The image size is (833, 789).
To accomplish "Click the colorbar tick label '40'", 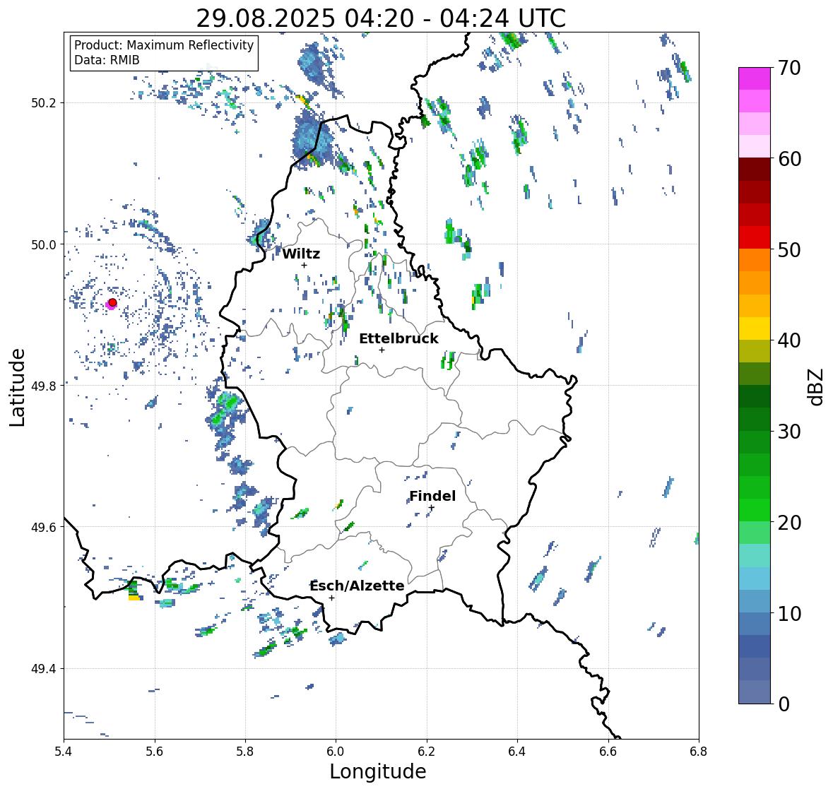I will (x=789, y=340).
